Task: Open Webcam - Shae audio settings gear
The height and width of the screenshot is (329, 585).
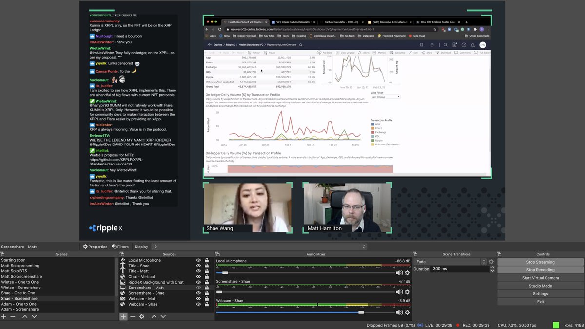Action: [x=408, y=312]
